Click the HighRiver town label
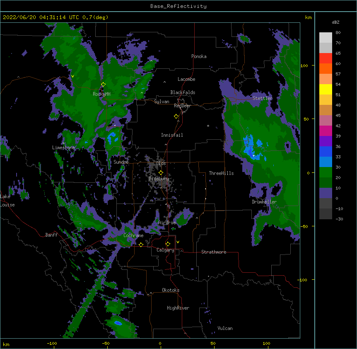Viewport: 357px width, 349px height. pyautogui.click(x=178, y=308)
